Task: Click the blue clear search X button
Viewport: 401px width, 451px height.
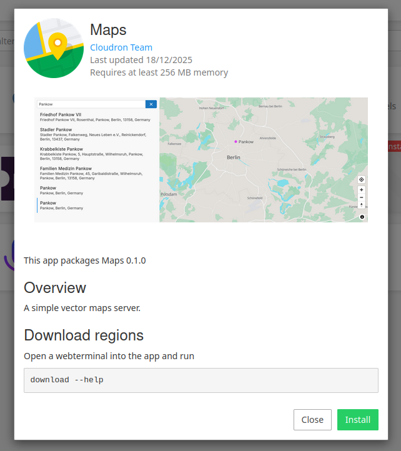Action: (151, 104)
